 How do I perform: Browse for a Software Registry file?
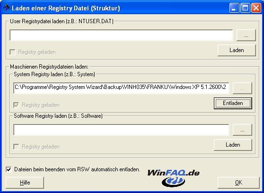coord(242,130)
